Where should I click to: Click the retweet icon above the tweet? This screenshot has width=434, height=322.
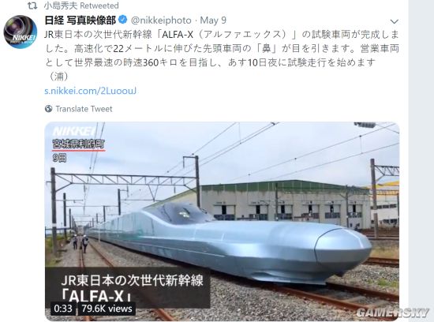coord(32,6)
